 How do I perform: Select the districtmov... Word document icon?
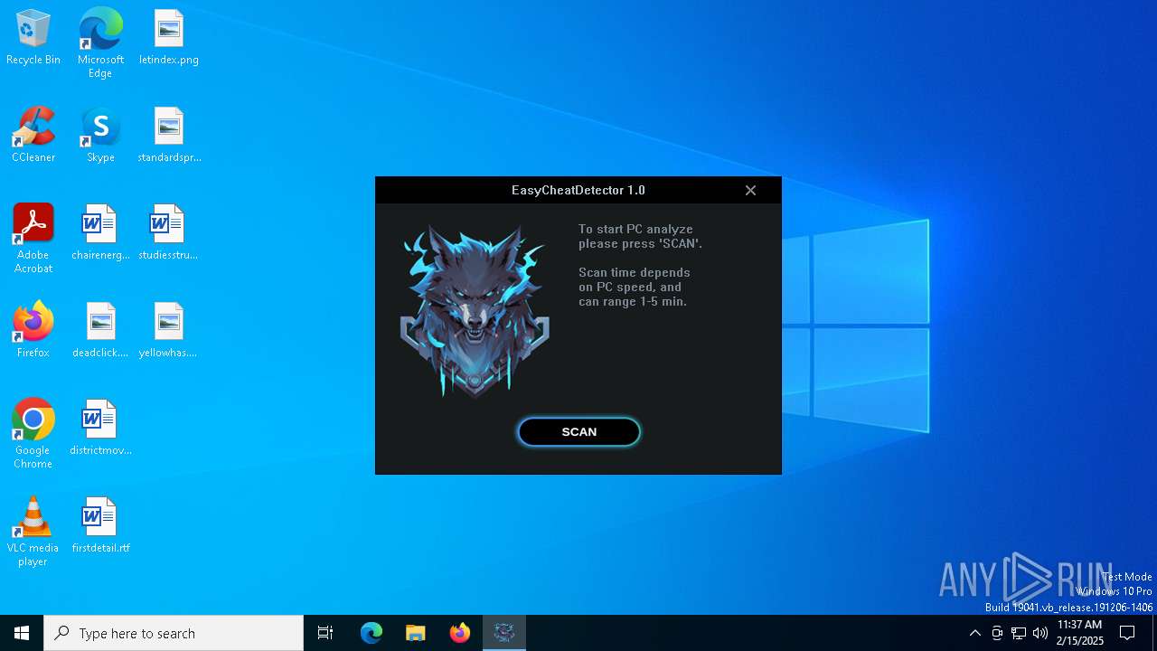point(100,428)
